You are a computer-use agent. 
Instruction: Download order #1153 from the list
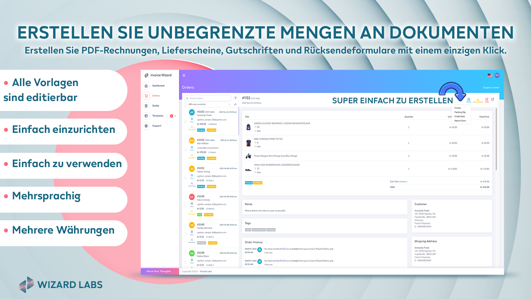(192, 128)
